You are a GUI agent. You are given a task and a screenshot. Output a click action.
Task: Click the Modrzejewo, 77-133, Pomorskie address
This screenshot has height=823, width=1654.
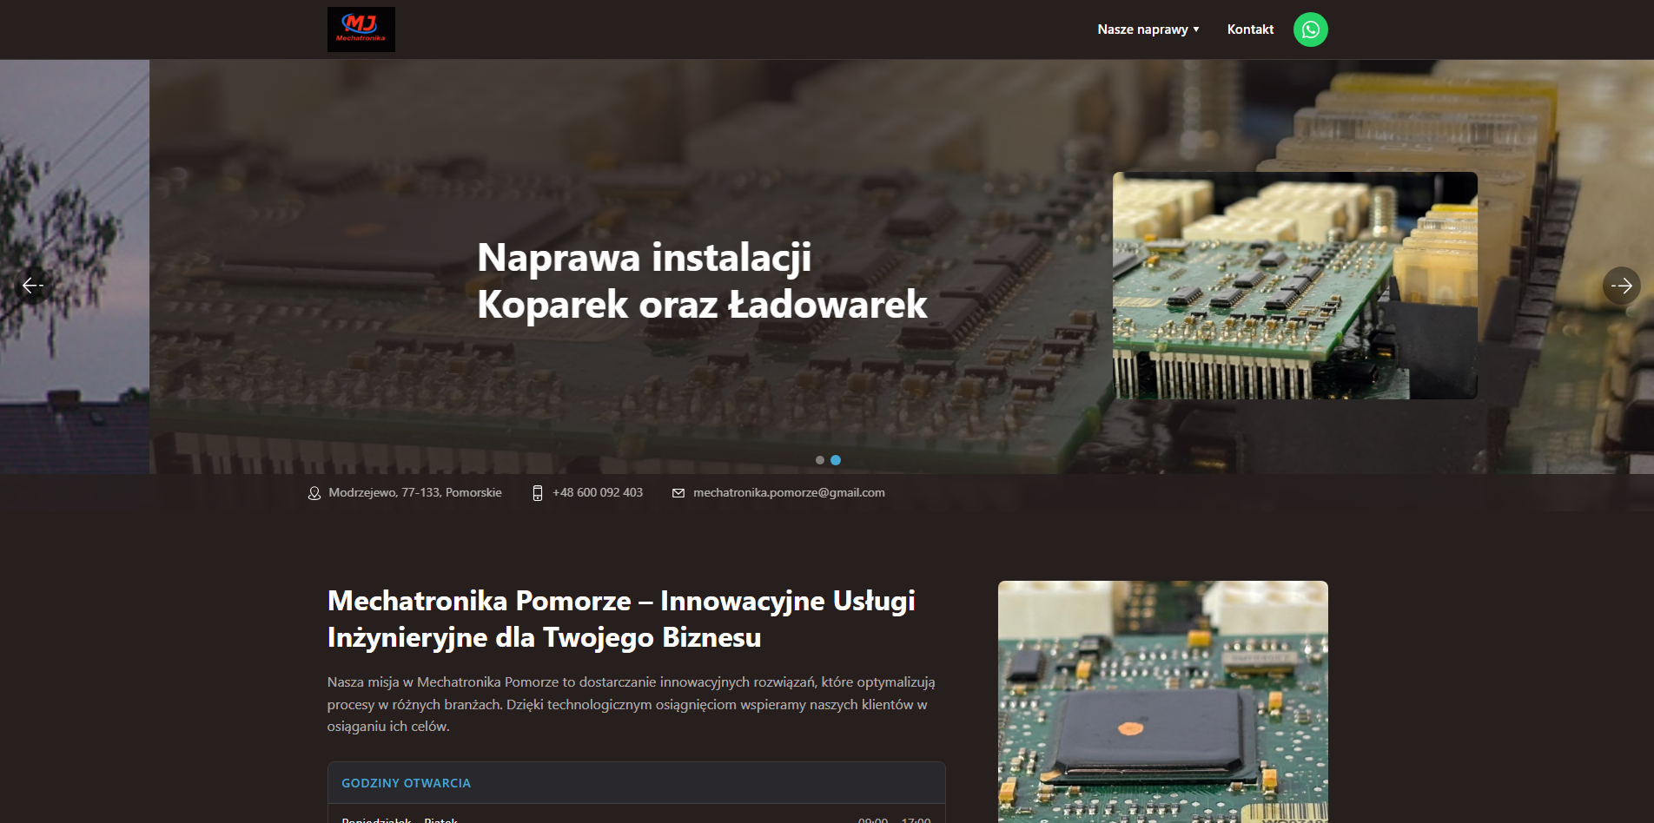point(415,493)
